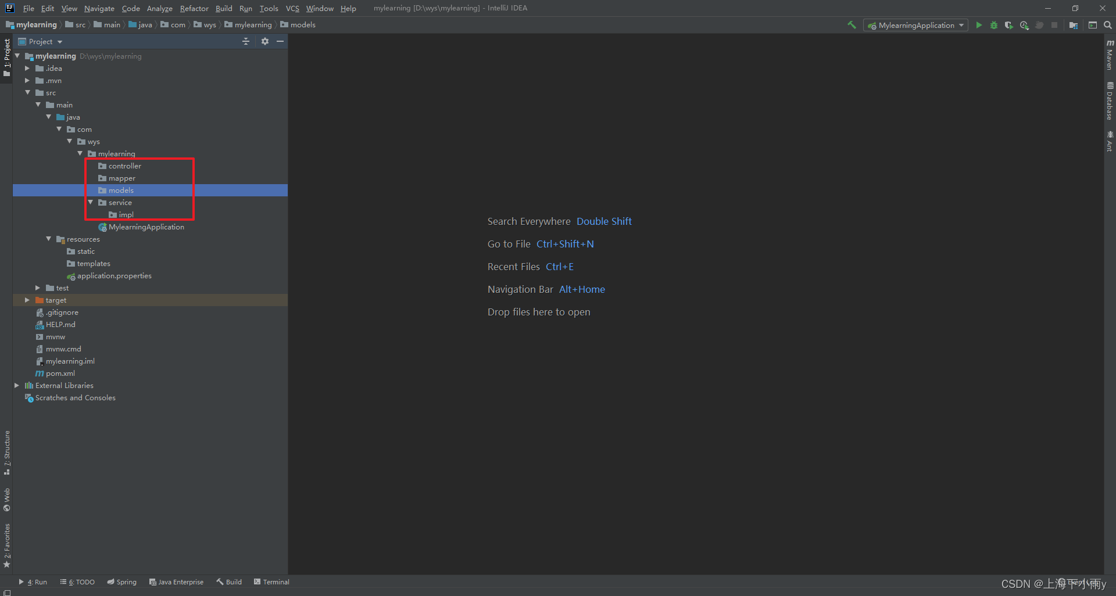Open the VCS menu
This screenshot has width=1116, height=596.
292,8
